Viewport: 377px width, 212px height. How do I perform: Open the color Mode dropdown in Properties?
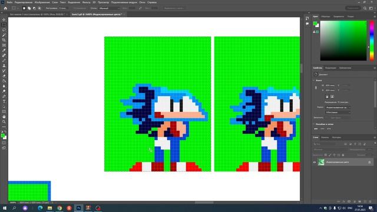(338, 107)
